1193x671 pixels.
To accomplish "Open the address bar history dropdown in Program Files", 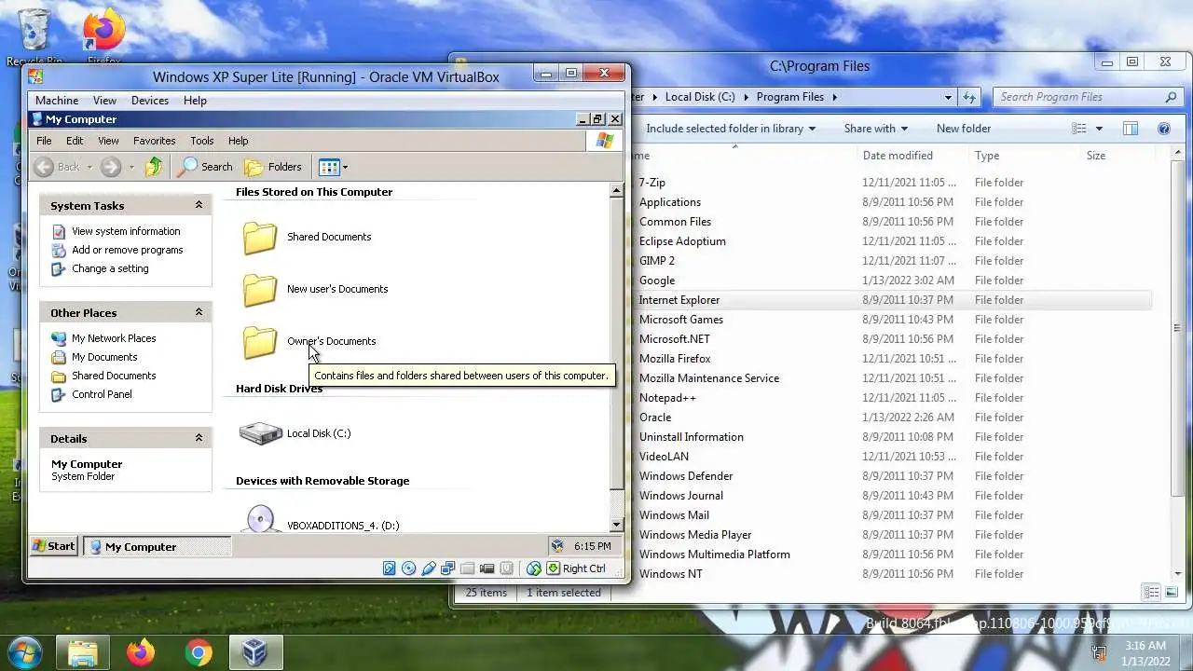I will 948,97.
